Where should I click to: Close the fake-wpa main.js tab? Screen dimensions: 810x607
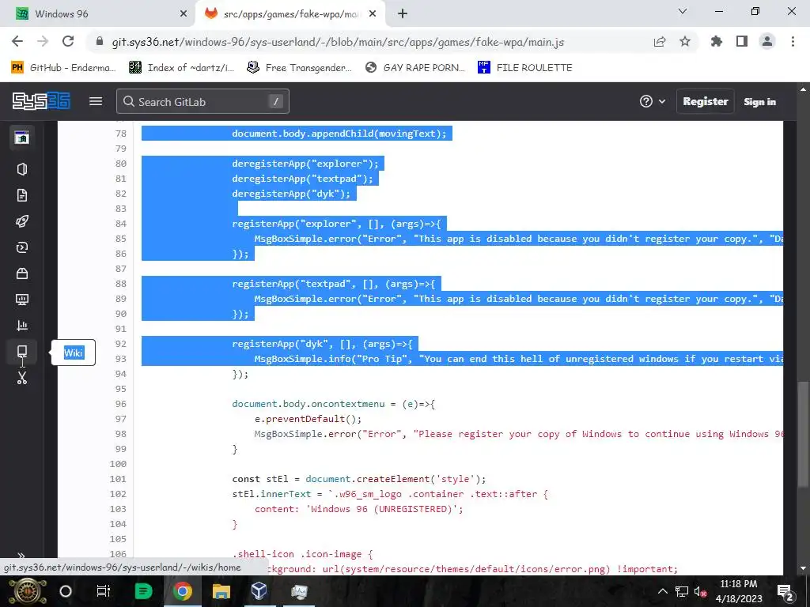coord(373,14)
